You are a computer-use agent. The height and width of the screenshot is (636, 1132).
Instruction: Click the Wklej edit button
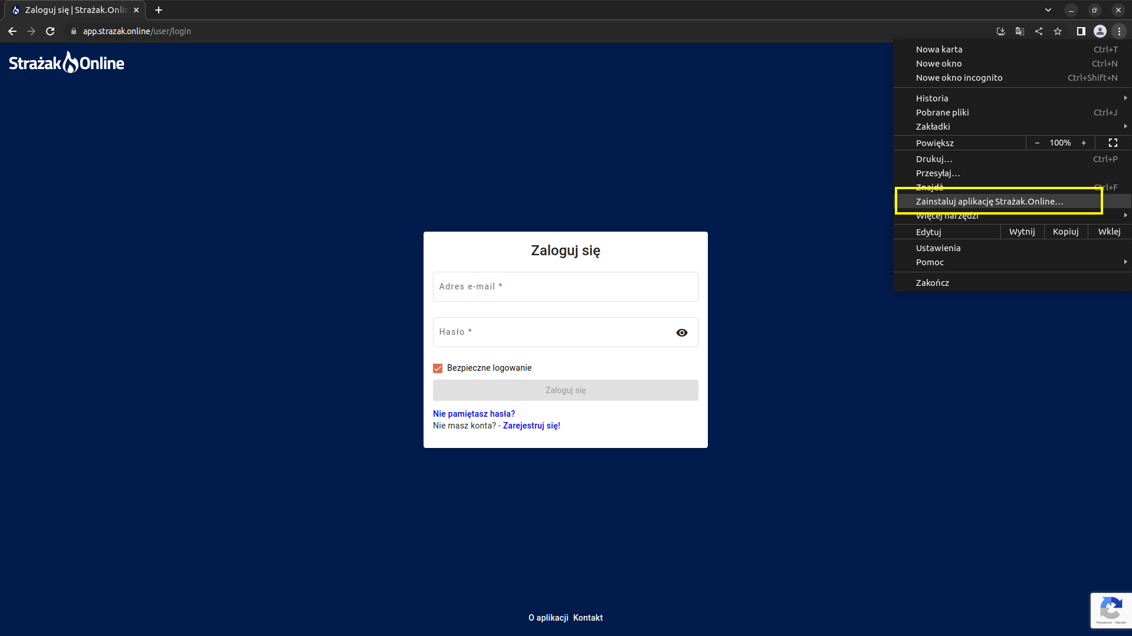(x=1109, y=232)
